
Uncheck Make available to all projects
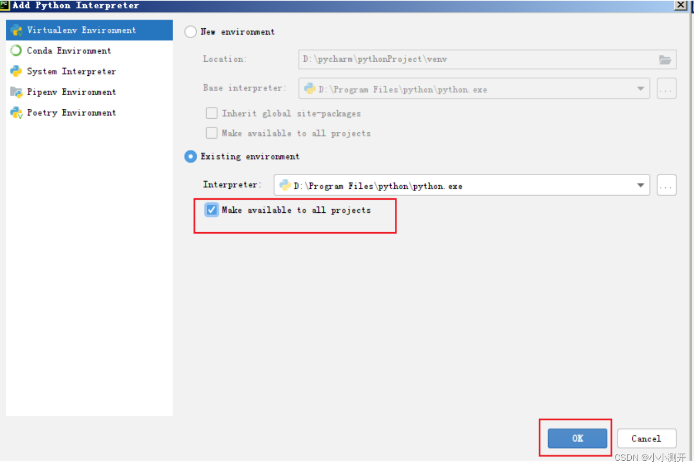coord(211,210)
